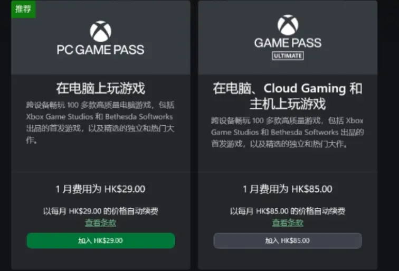Click the HK$85.00 auto-renewal notice text
399x271 pixels.
[x=288, y=211]
